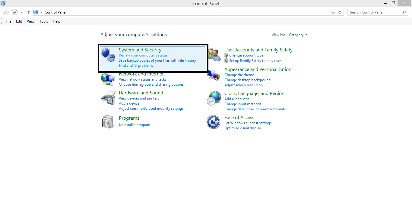Open the Hardware and Sound heading
The image size is (412, 218).
pos(141,93)
